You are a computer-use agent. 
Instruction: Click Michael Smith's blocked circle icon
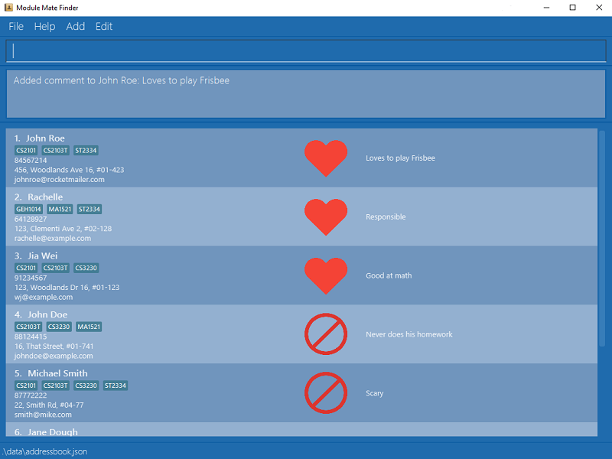pyautogui.click(x=326, y=393)
